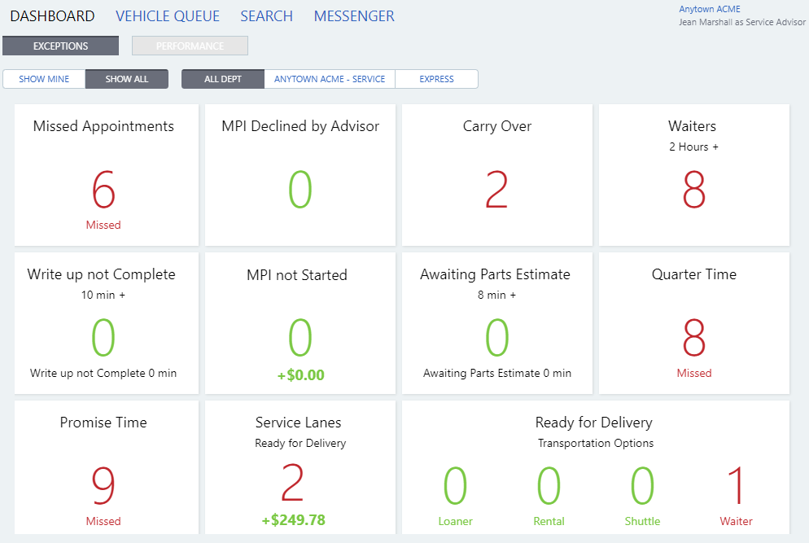Open the Anytown ACME dealership link

[x=709, y=9]
